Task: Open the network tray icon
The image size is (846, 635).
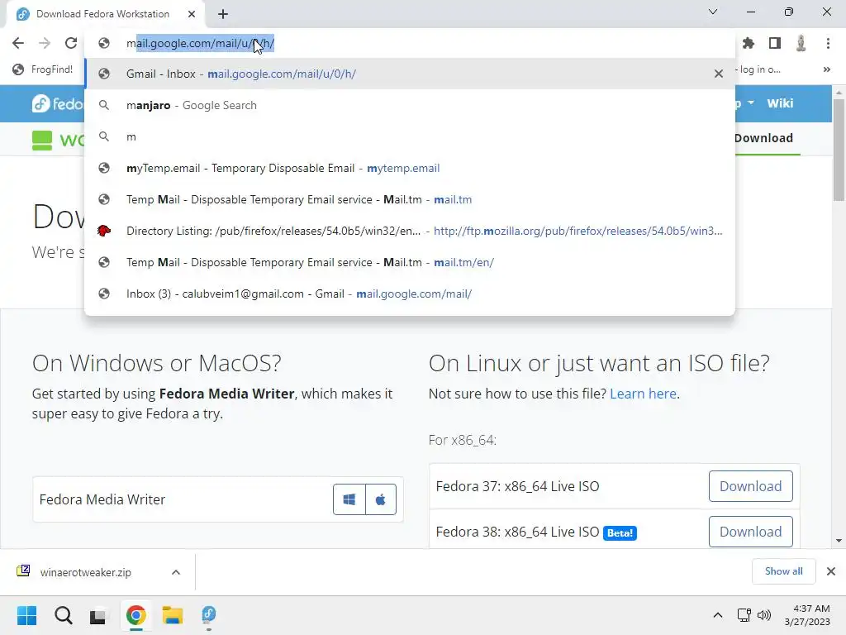Action: click(x=744, y=615)
